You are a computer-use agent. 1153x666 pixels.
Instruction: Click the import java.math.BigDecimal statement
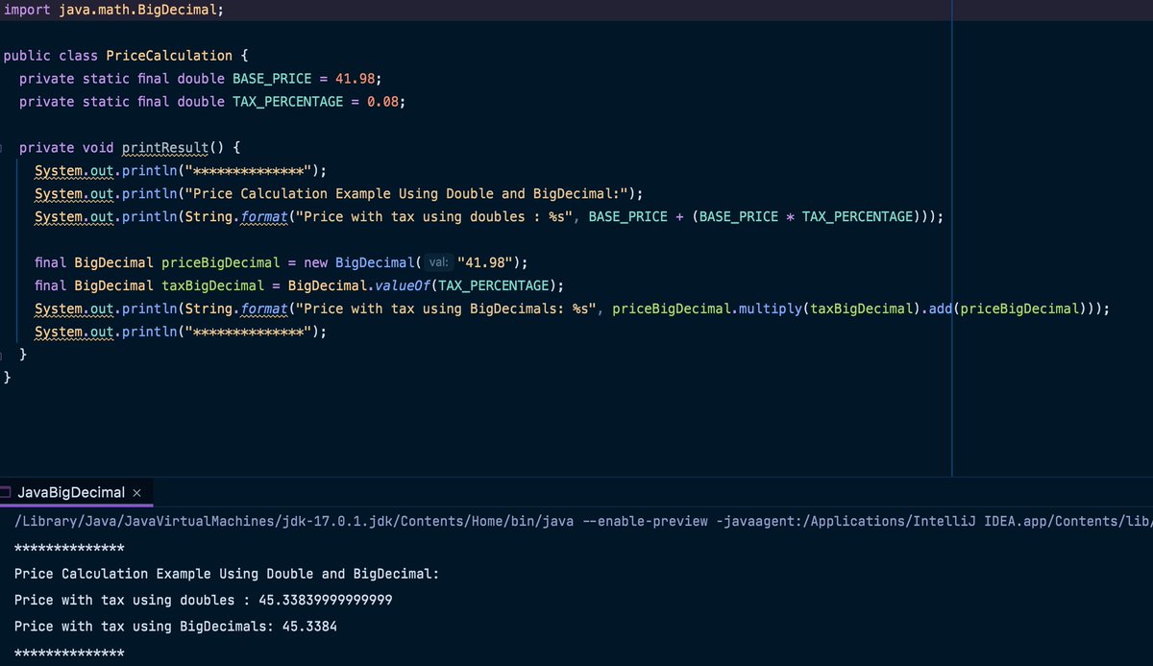point(114,9)
